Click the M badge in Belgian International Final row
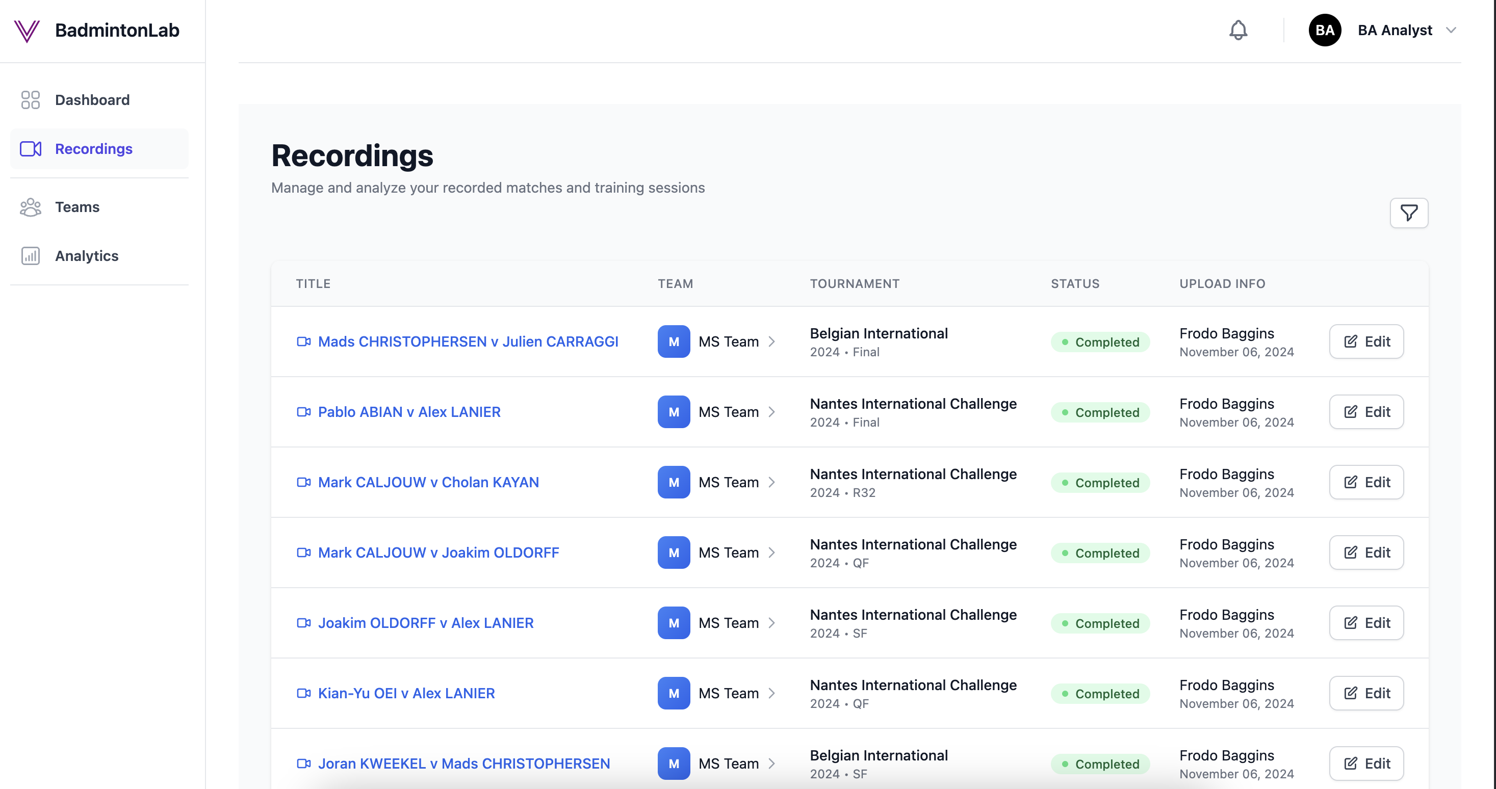Image resolution: width=1496 pixels, height=789 pixels. (x=673, y=341)
